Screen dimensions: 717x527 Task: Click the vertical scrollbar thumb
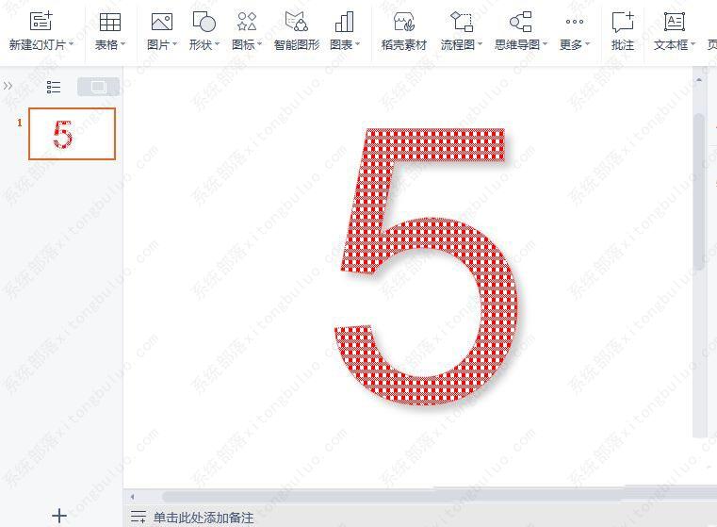coord(699,192)
